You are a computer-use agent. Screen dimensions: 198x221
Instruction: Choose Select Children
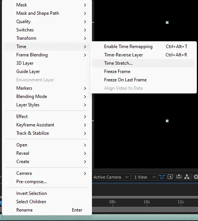pos(47,202)
